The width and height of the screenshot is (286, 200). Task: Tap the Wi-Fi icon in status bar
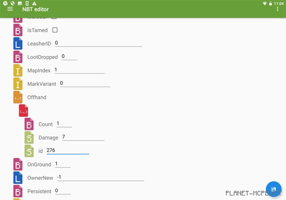click(x=265, y=3)
